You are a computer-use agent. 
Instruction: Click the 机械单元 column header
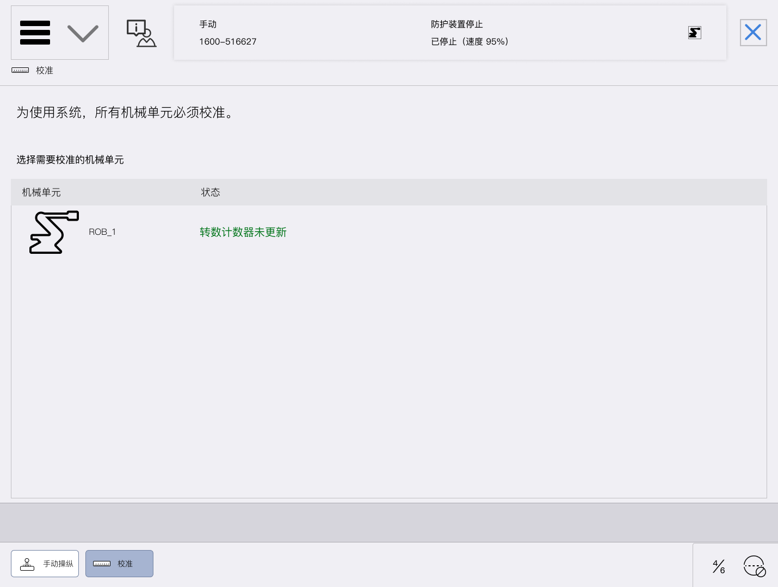point(41,192)
